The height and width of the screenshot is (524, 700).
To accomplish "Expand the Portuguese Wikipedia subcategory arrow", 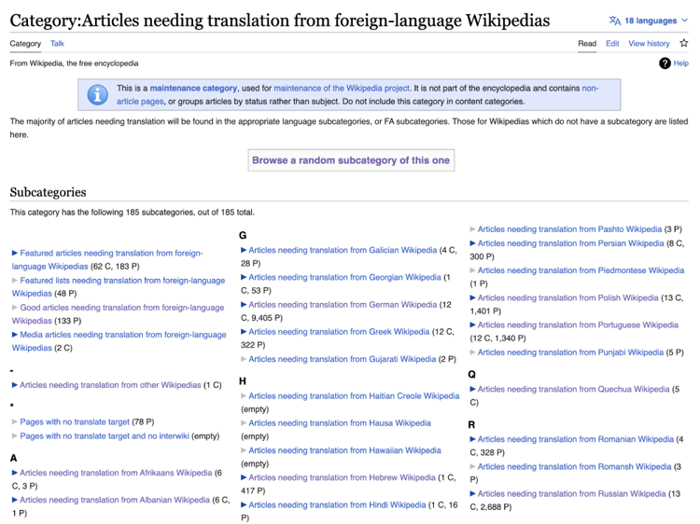I will tap(472, 325).
